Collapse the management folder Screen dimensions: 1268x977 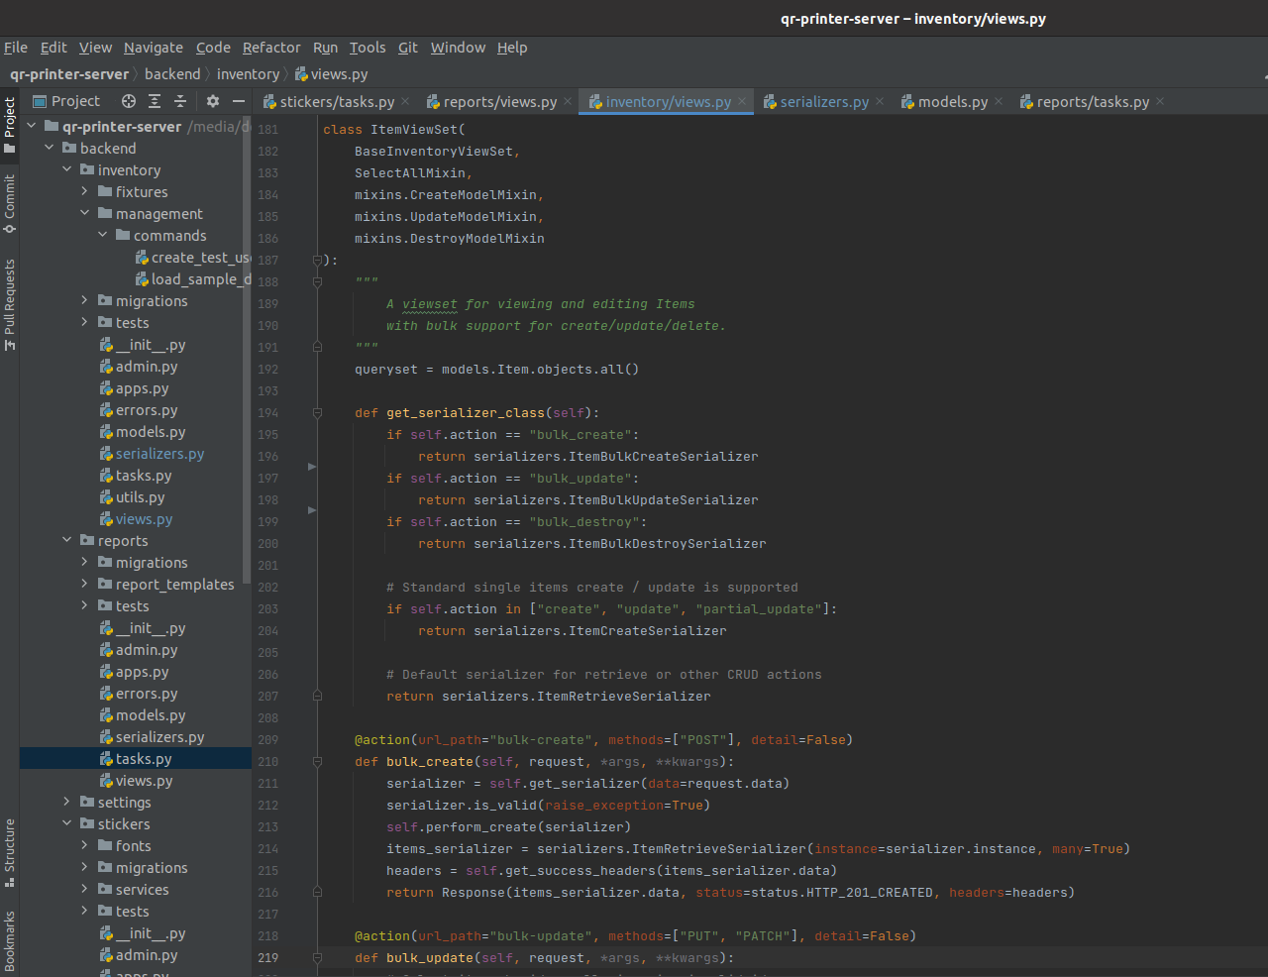coord(85,214)
